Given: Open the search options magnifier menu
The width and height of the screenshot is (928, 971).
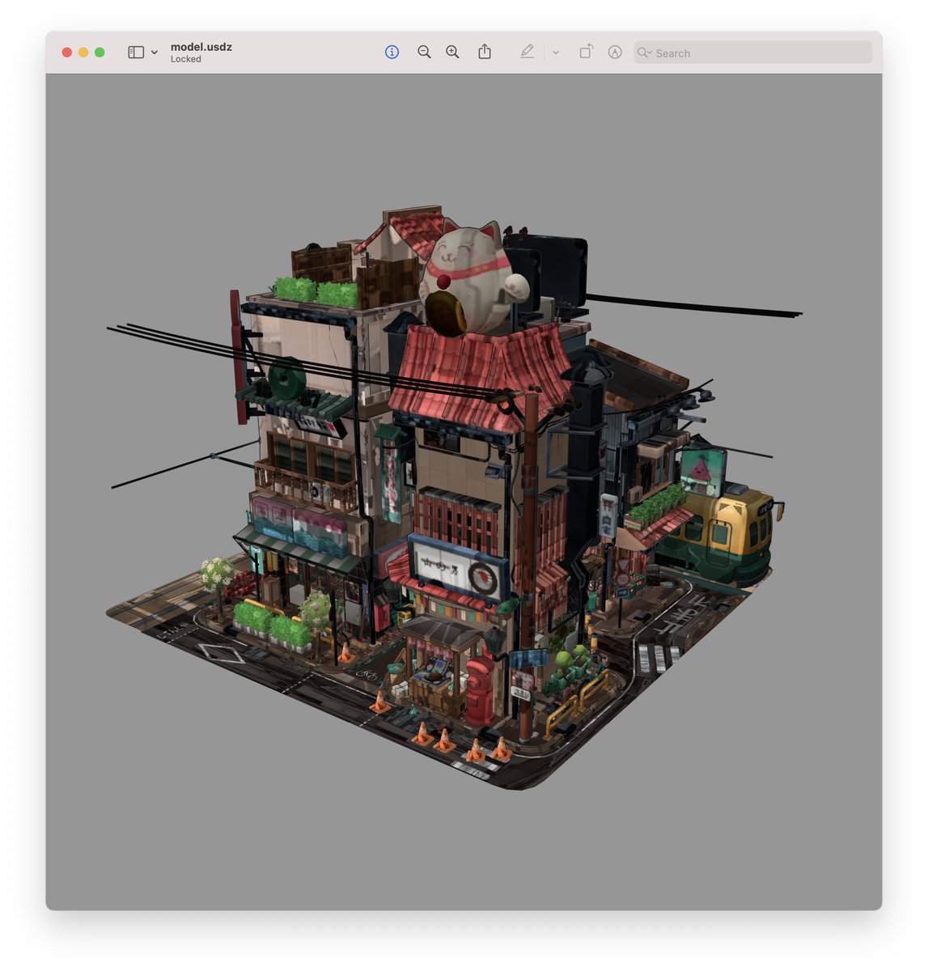Looking at the screenshot, I should tap(644, 53).
